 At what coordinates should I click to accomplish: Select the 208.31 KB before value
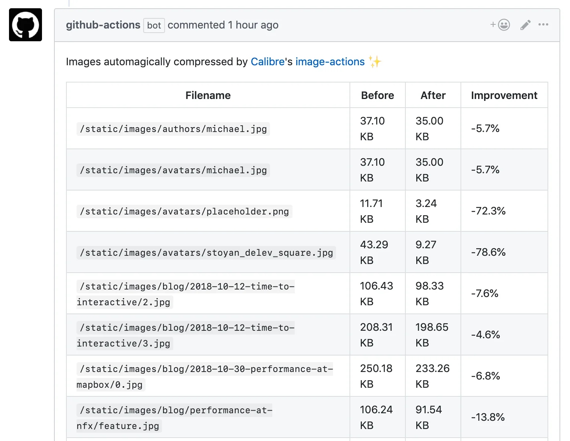click(x=376, y=335)
